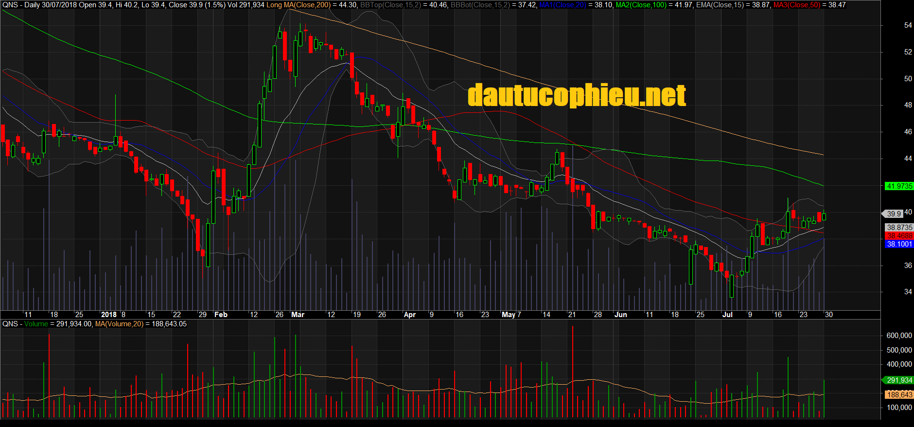Select the BBBot(Close,15,2) indicator label
914x427 pixels.
coord(480,5)
